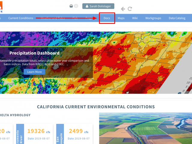192x144 pixels.
Task: Open the Current Conditions menu
Action: coord(21,18)
